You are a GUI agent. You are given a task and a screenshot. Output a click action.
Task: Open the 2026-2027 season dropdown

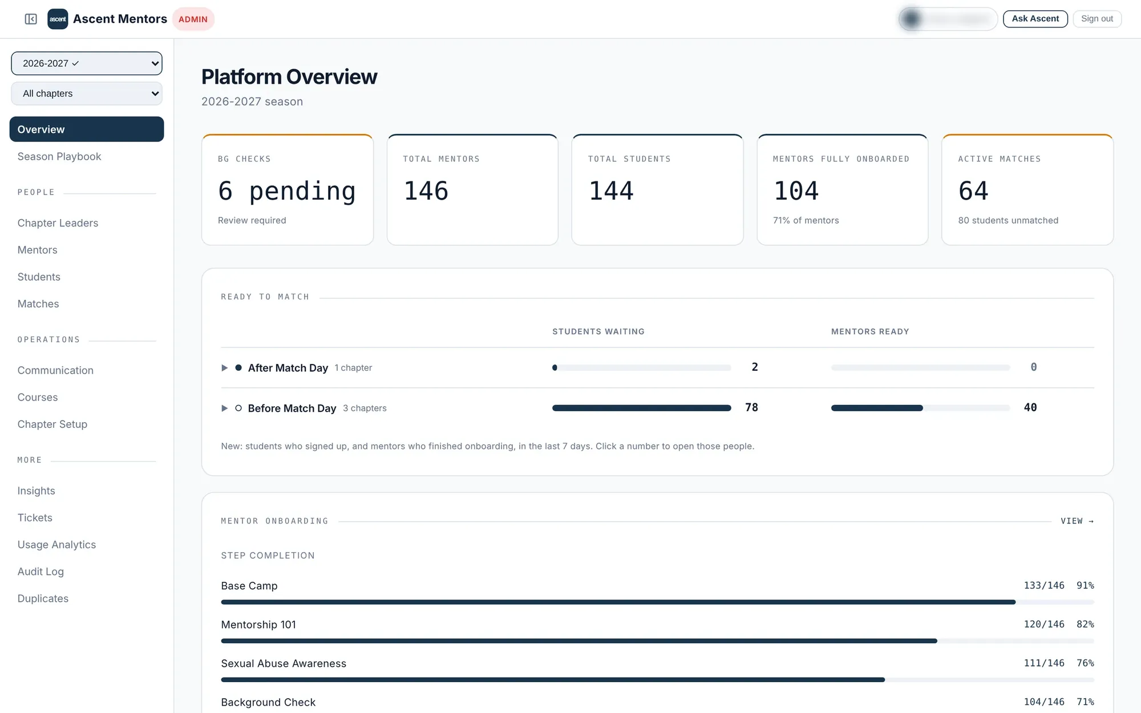pos(87,63)
